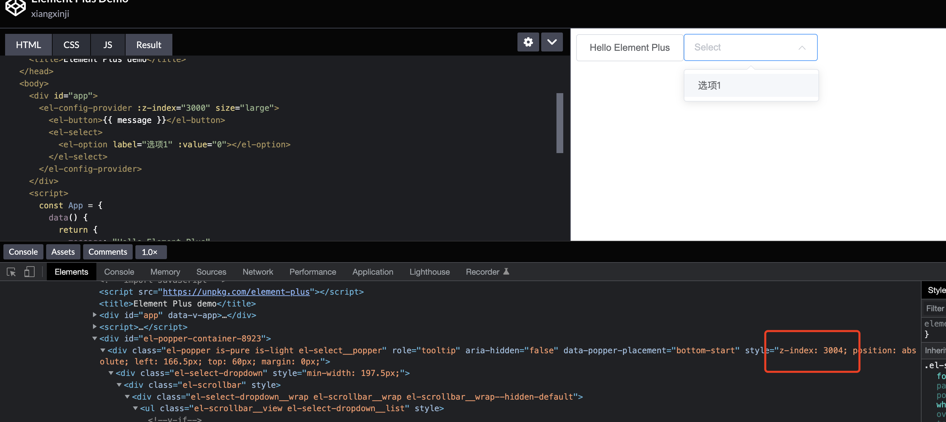Expand the div id="app" node
This screenshot has height=422, width=946.
coord(94,315)
